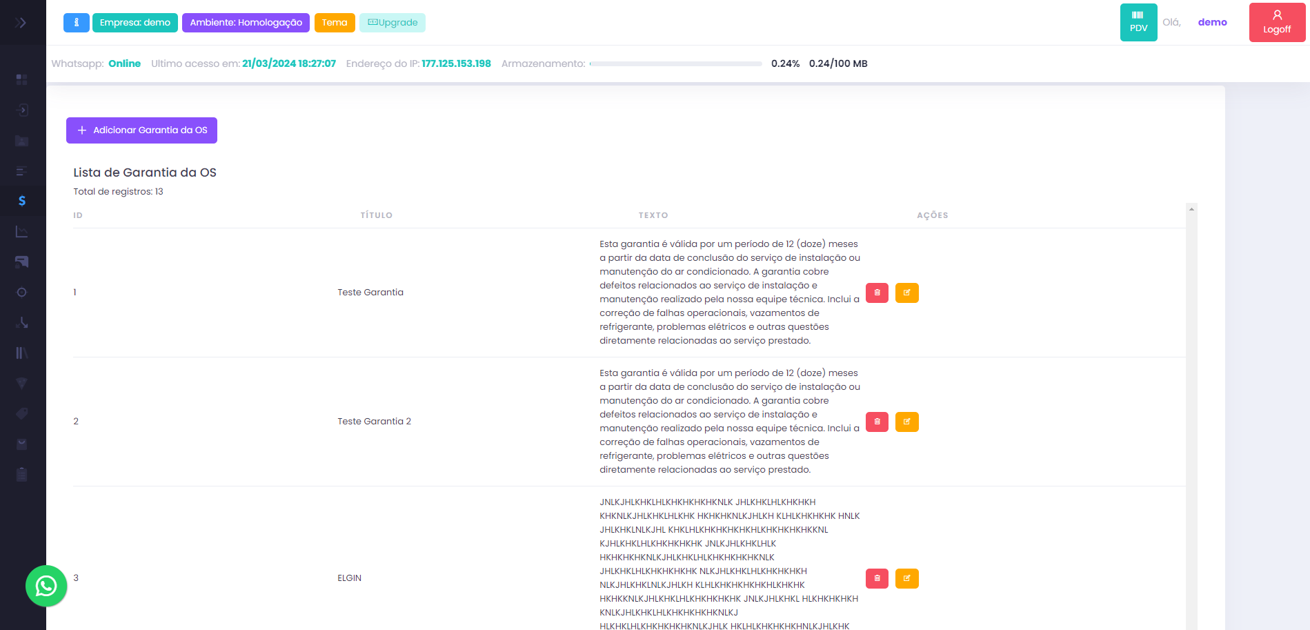1310x630 pixels.
Task: Click the blue info button
Action: [76, 23]
